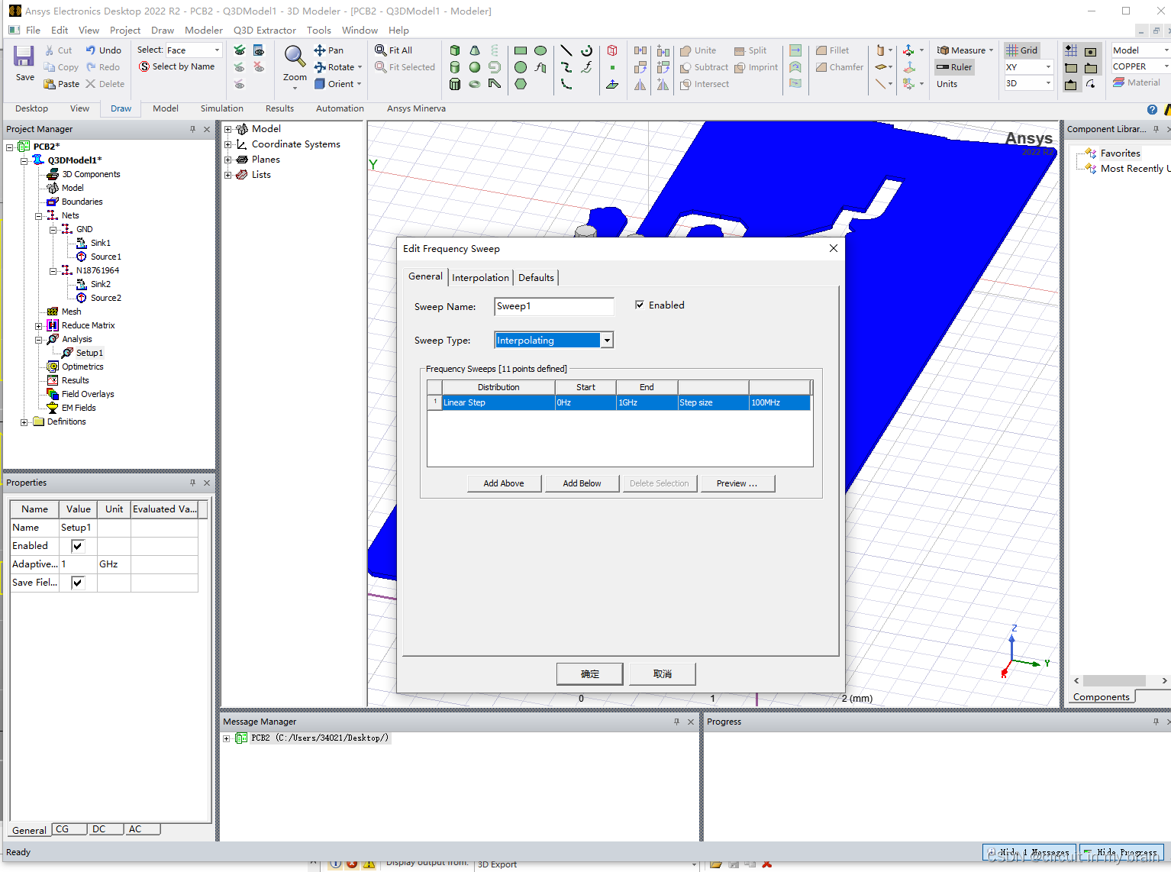Select the Draw cone icon
This screenshot has width=1171, height=872.
pyautogui.click(x=475, y=50)
